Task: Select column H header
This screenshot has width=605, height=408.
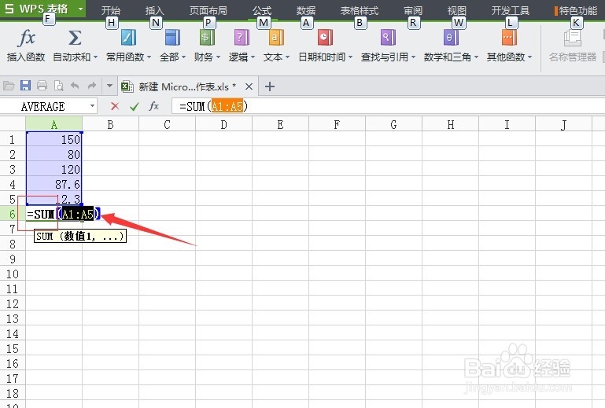Action: pyautogui.click(x=450, y=124)
